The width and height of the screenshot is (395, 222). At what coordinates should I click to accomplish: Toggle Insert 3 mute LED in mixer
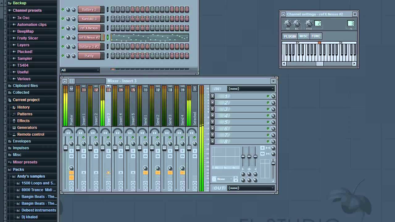click(x=108, y=138)
